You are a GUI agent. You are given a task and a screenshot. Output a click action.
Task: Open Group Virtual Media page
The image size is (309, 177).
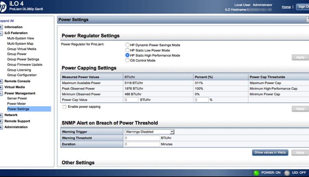22,49
